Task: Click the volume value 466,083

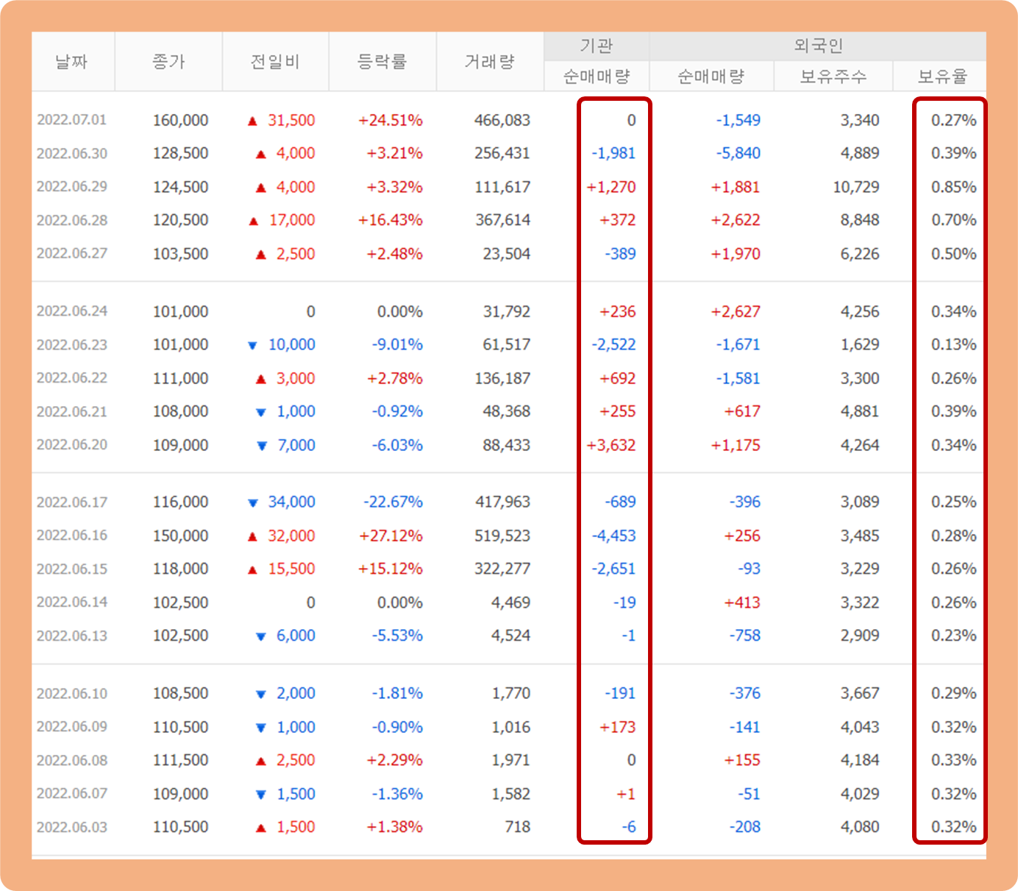Action: pos(502,120)
